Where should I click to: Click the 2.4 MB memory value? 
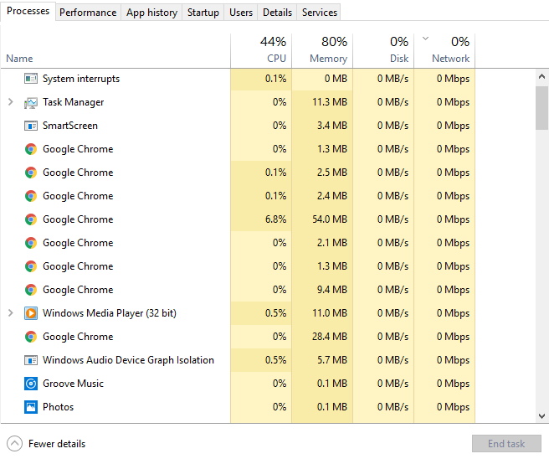(332, 196)
